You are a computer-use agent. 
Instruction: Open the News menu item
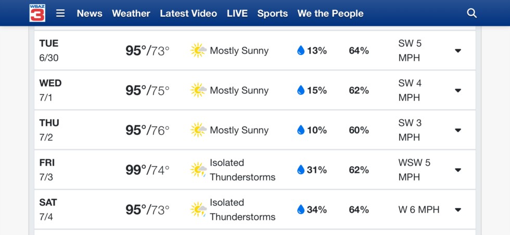pyautogui.click(x=90, y=13)
